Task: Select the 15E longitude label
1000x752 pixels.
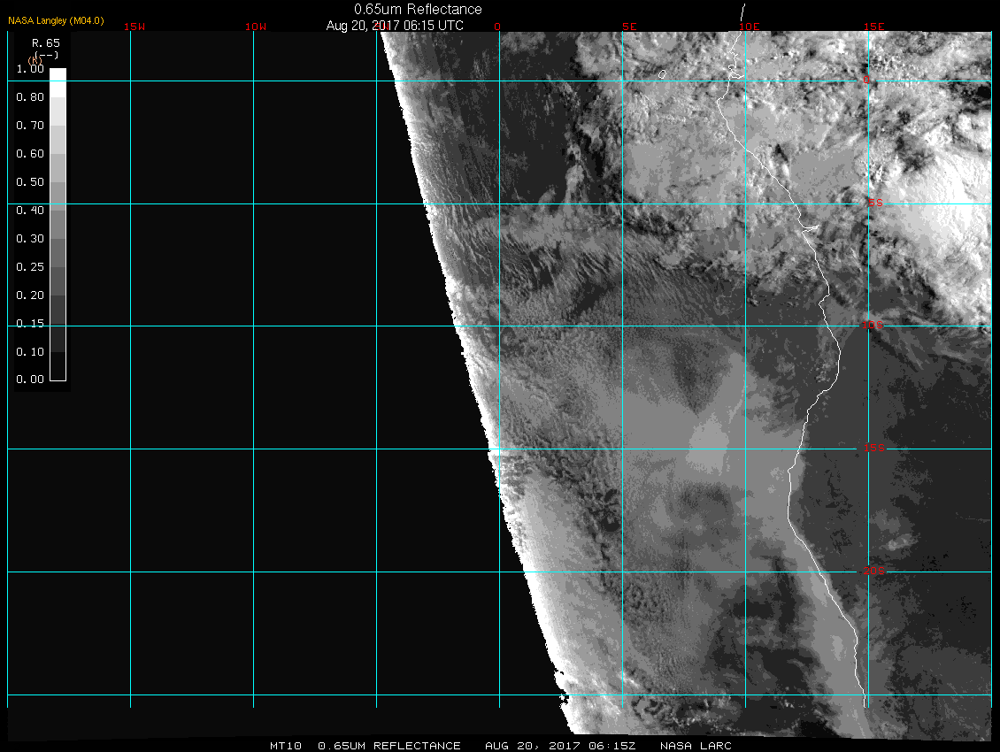Action: tap(873, 27)
